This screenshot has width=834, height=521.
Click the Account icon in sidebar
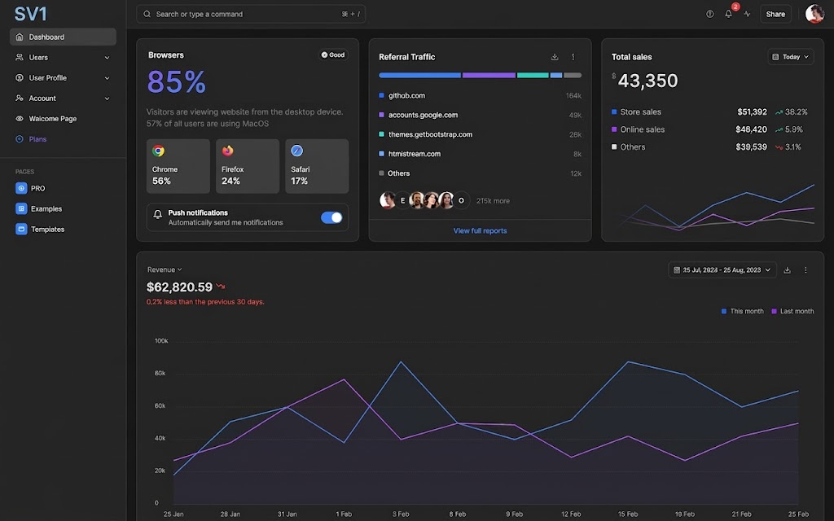coord(20,98)
